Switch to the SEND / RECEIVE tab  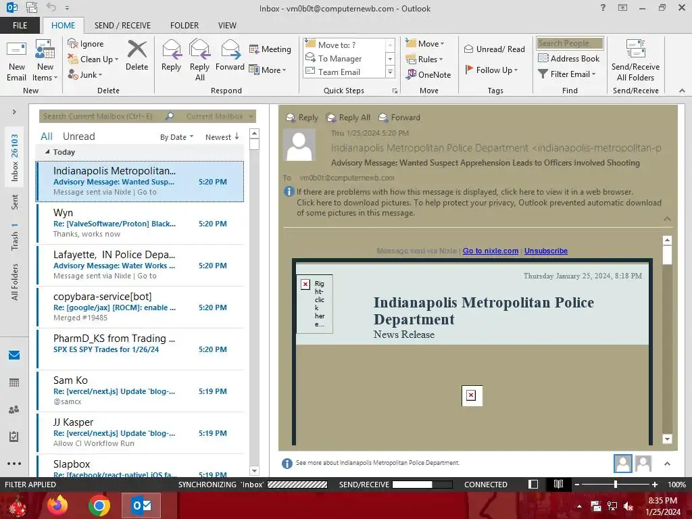[x=123, y=26]
